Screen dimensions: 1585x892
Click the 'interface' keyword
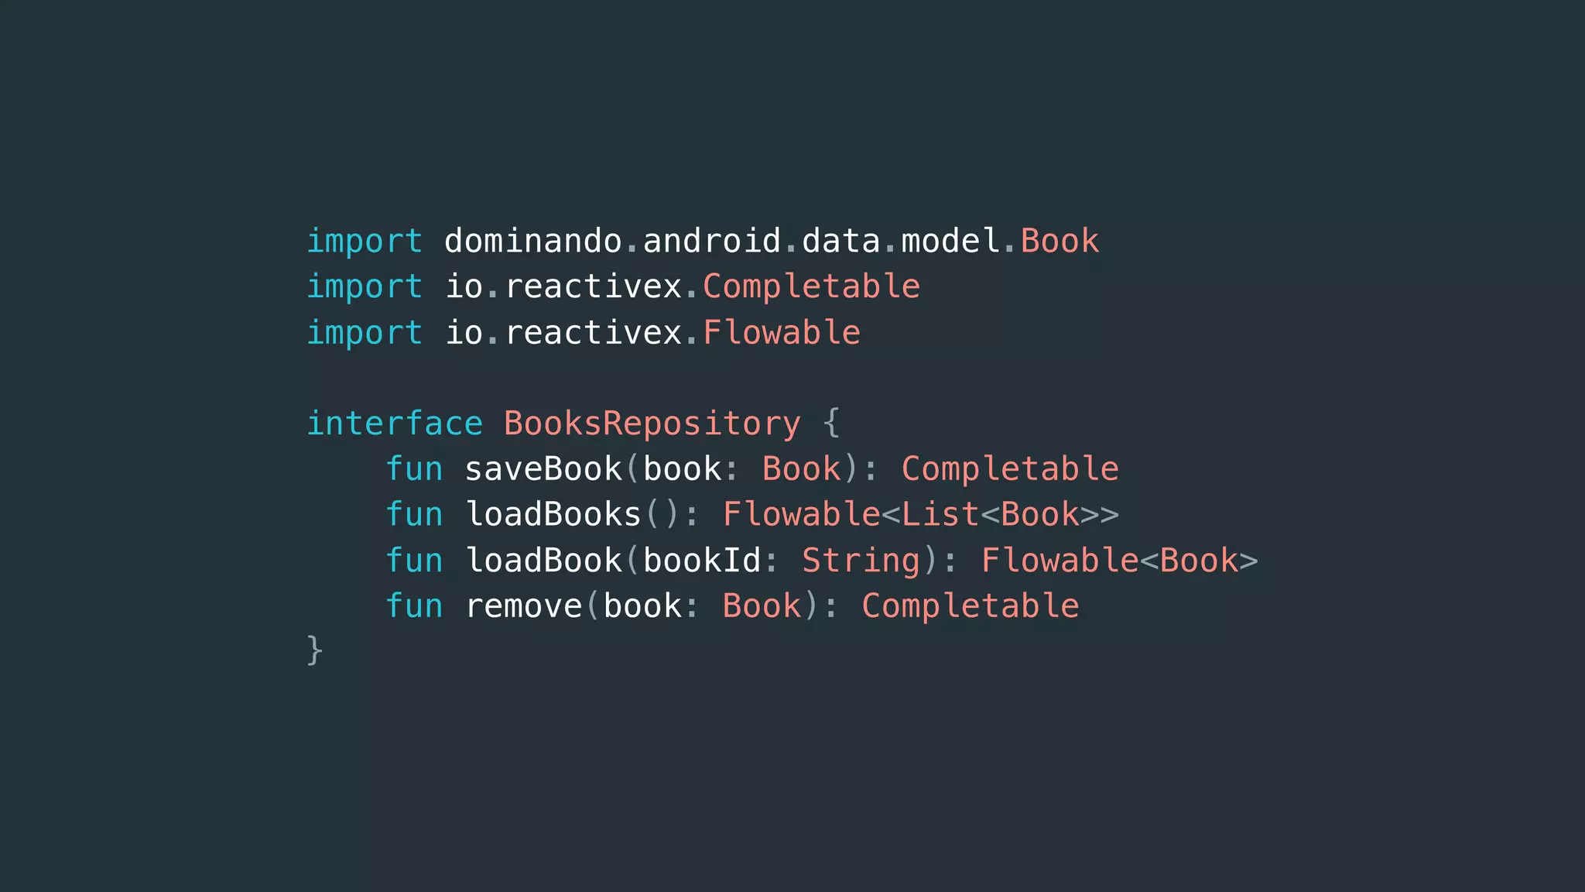[395, 424]
